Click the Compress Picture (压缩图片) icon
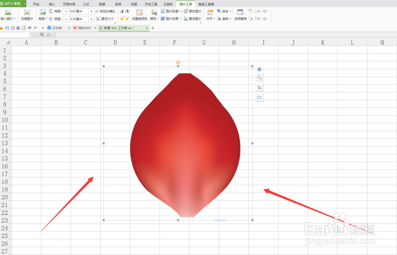397x255 pixels. click(x=27, y=13)
